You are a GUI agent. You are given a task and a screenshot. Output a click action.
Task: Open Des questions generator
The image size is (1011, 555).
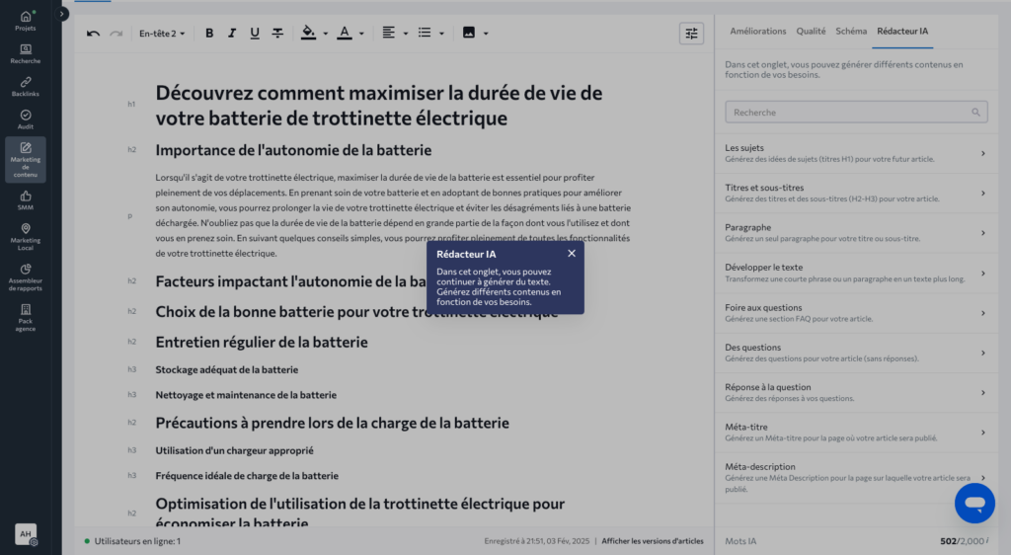coord(856,353)
